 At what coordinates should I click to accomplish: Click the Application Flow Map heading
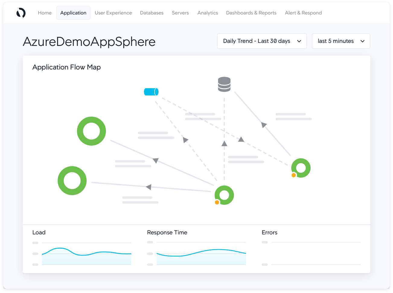[x=67, y=67]
